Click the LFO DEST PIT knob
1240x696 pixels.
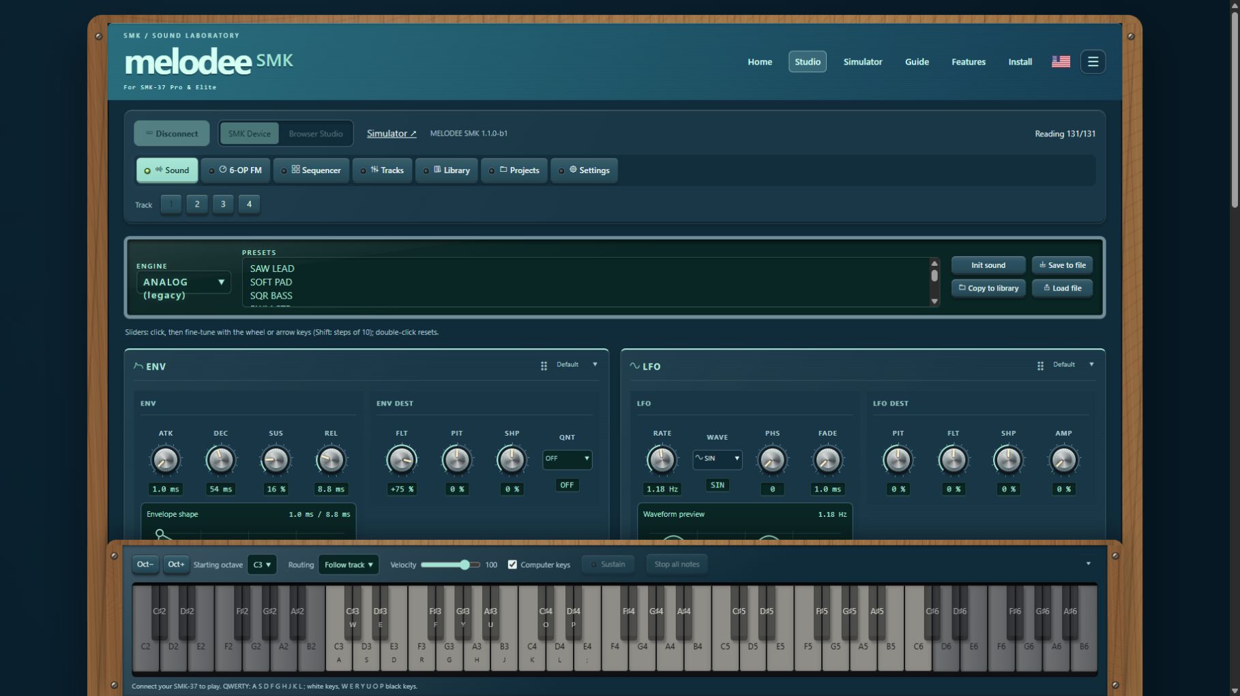898,460
